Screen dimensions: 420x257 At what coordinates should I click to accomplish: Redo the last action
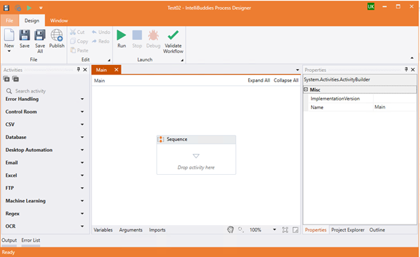(x=101, y=41)
